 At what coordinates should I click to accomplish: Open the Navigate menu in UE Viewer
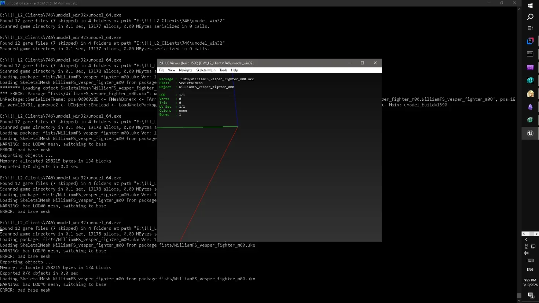point(186,70)
